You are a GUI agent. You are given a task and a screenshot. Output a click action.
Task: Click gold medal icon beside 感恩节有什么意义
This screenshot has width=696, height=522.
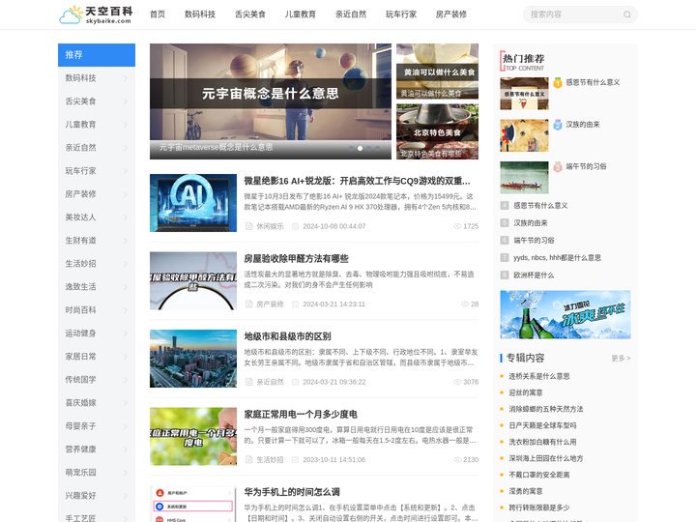pyautogui.click(x=558, y=82)
